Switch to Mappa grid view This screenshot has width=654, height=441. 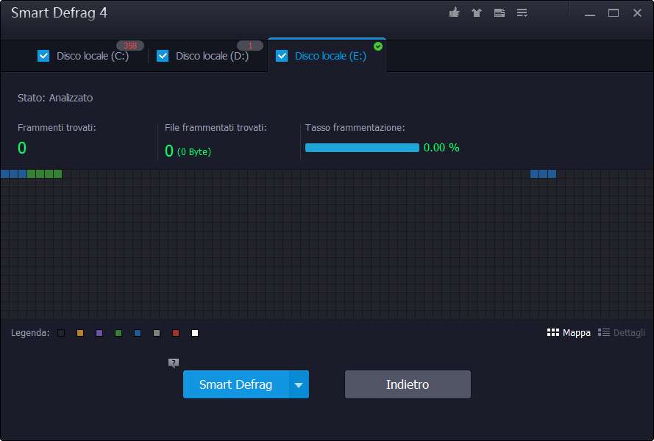(569, 332)
